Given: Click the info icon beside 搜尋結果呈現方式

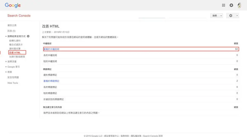Looking at the screenshot, I should click(x=28, y=36).
